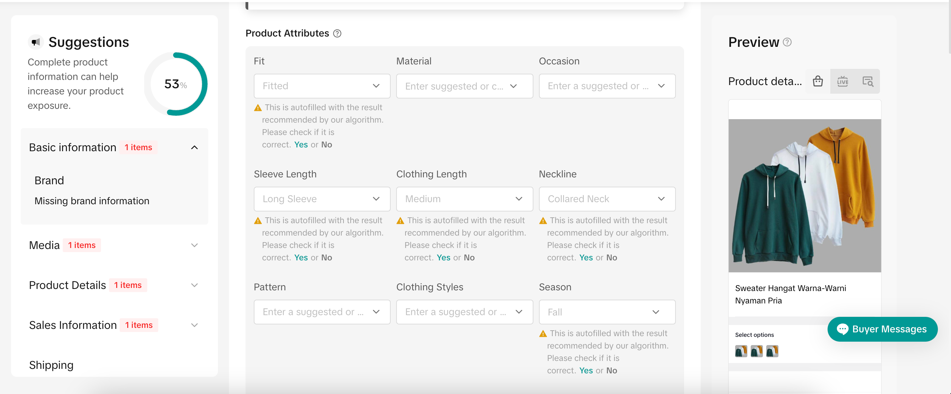951x394 pixels.
Task: Click the shopping bag preview icon
Action: [x=818, y=81]
